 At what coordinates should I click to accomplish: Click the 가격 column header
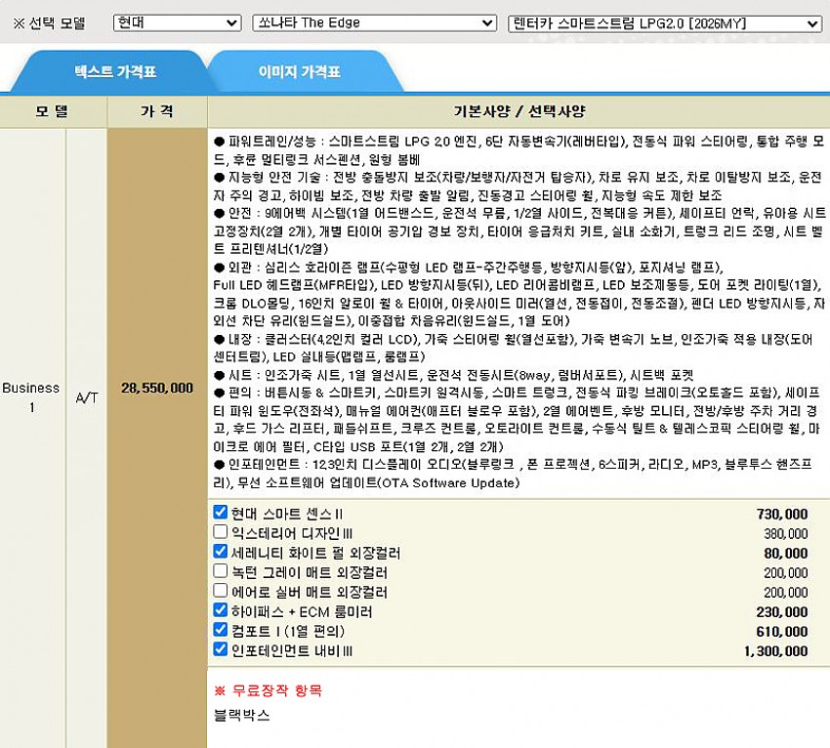tap(156, 111)
